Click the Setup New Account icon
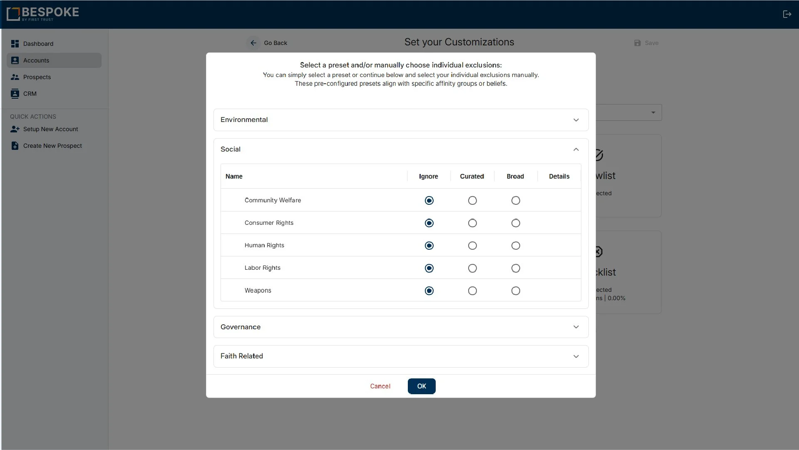 15,129
